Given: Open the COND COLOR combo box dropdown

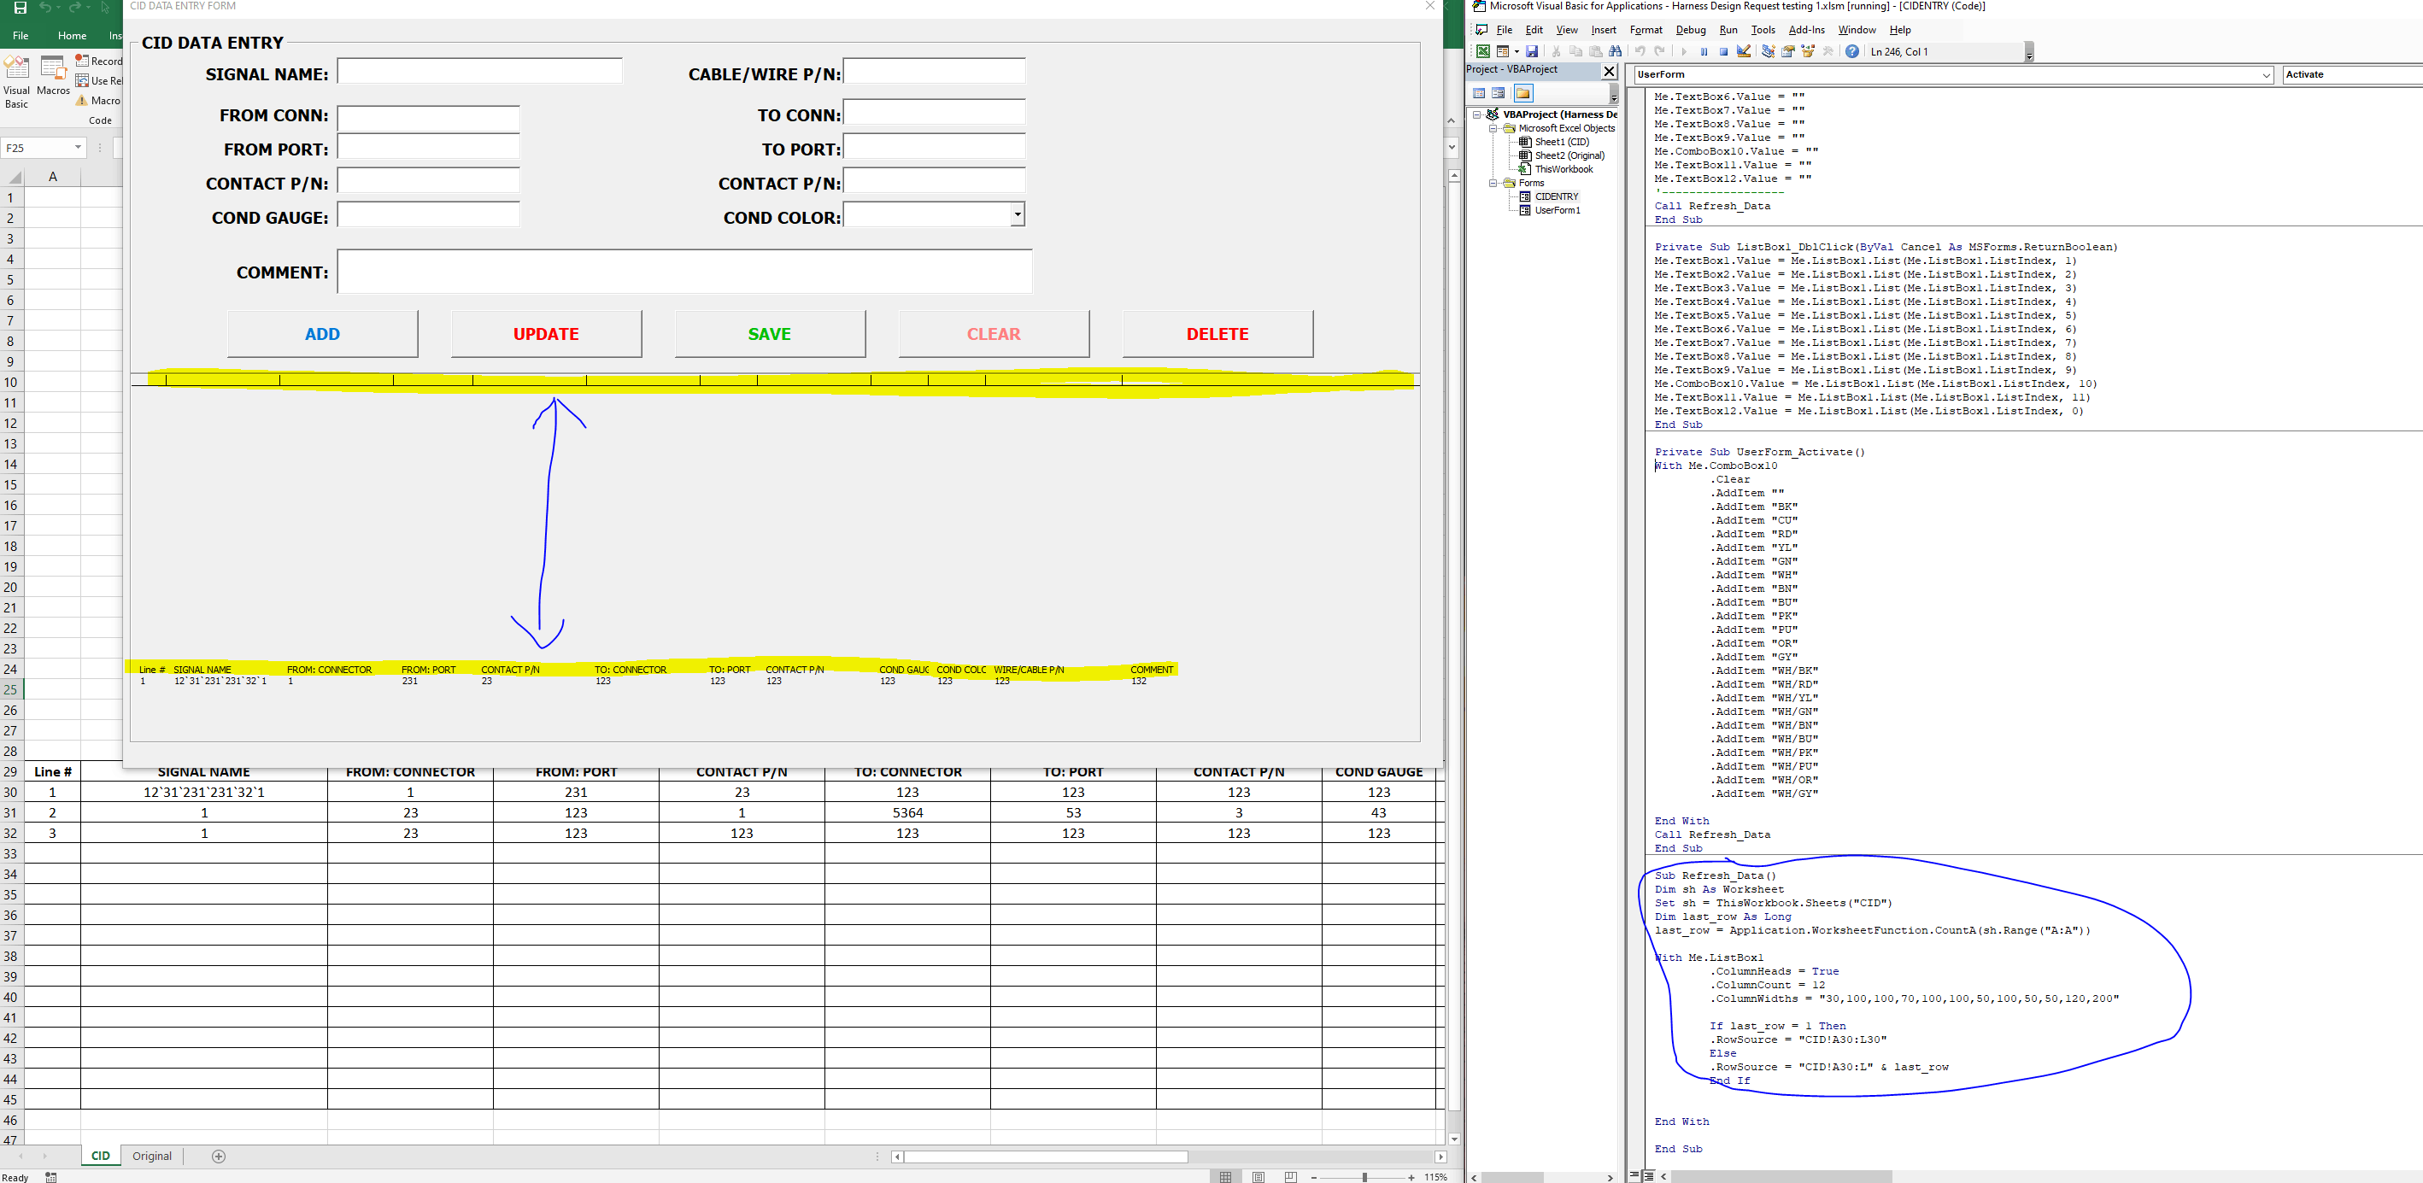Looking at the screenshot, I should [x=1018, y=214].
